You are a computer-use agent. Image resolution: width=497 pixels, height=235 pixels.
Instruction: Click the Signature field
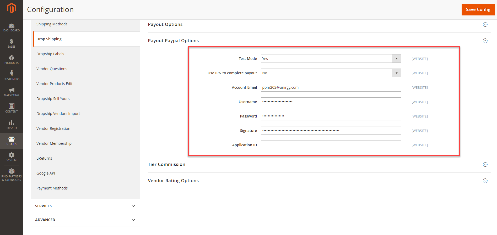pyautogui.click(x=331, y=131)
